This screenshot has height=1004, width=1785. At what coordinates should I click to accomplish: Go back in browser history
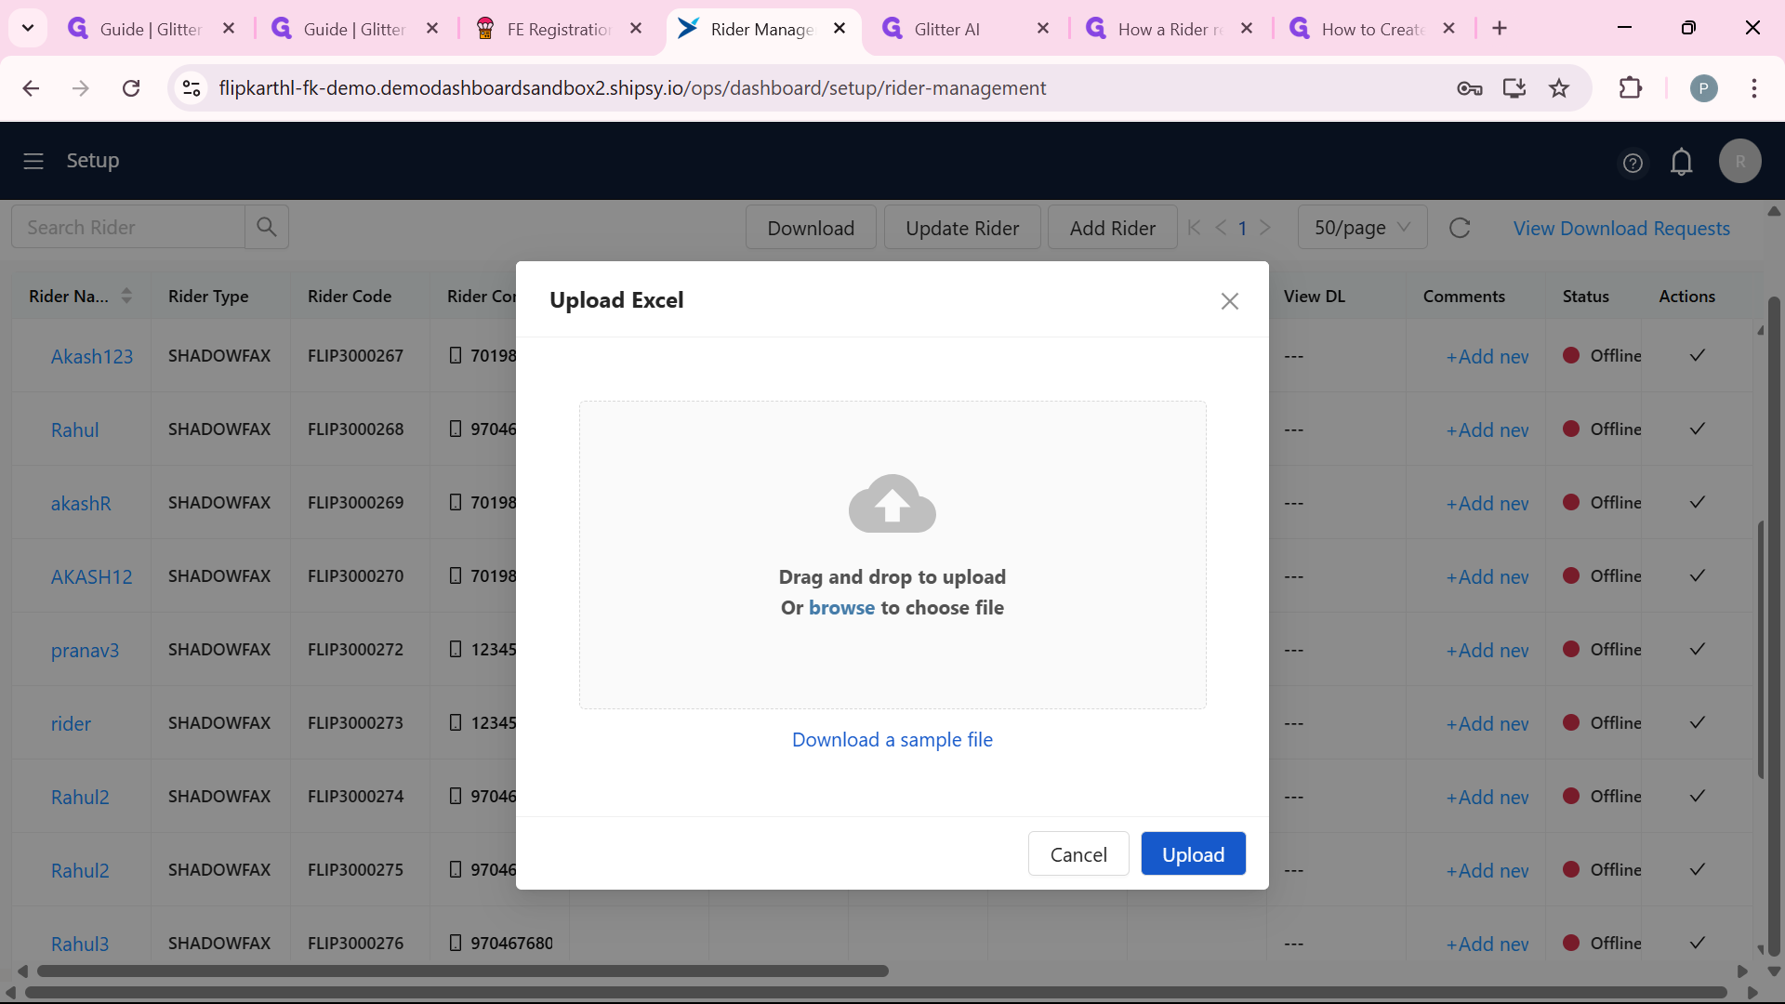coord(31,88)
